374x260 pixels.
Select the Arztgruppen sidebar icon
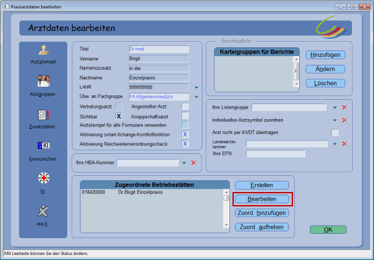pyautogui.click(x=43, y=82)
